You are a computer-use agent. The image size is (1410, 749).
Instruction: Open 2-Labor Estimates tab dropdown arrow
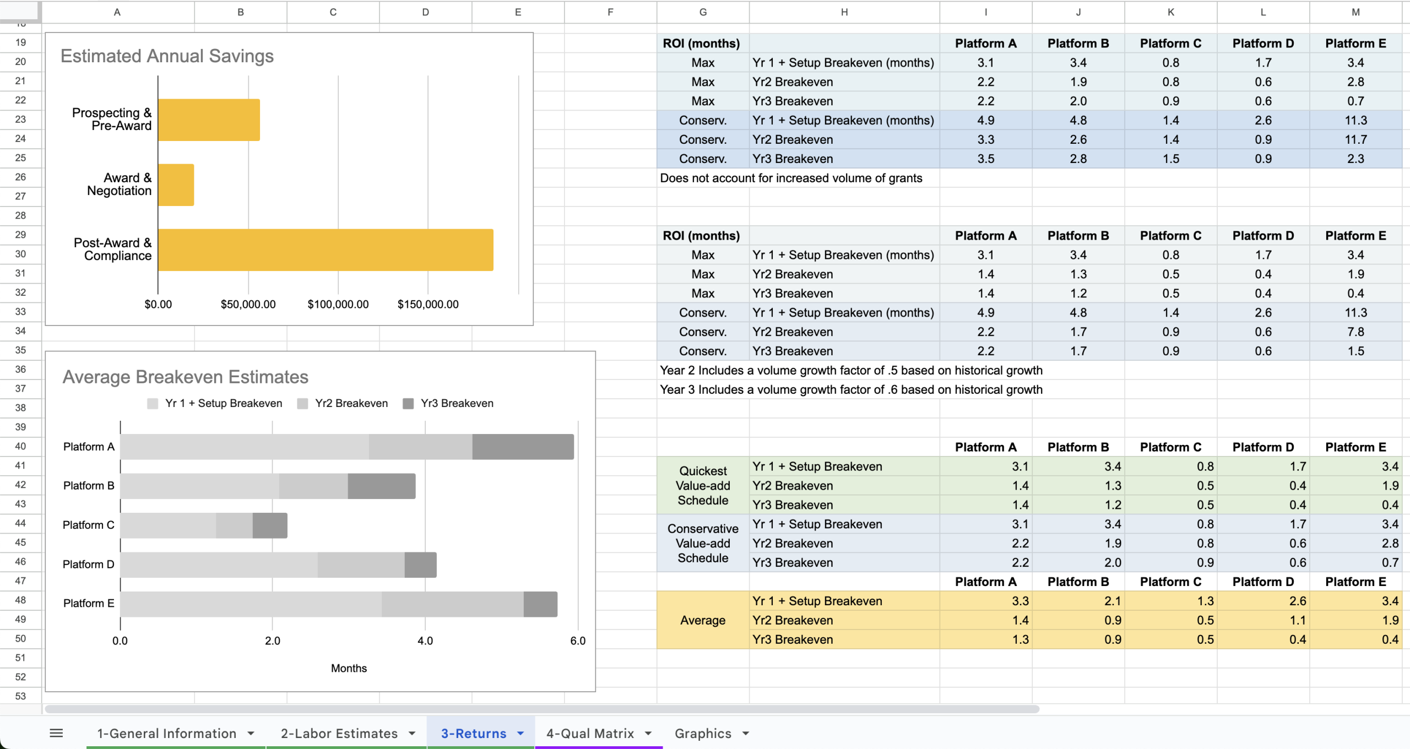tap(412, 734)
